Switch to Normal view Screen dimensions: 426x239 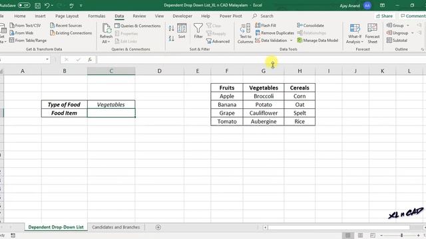(x=347, y=235)
